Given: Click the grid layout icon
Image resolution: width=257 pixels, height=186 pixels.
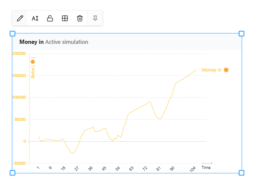Looking at the screenshot, I should click(65, 18).
